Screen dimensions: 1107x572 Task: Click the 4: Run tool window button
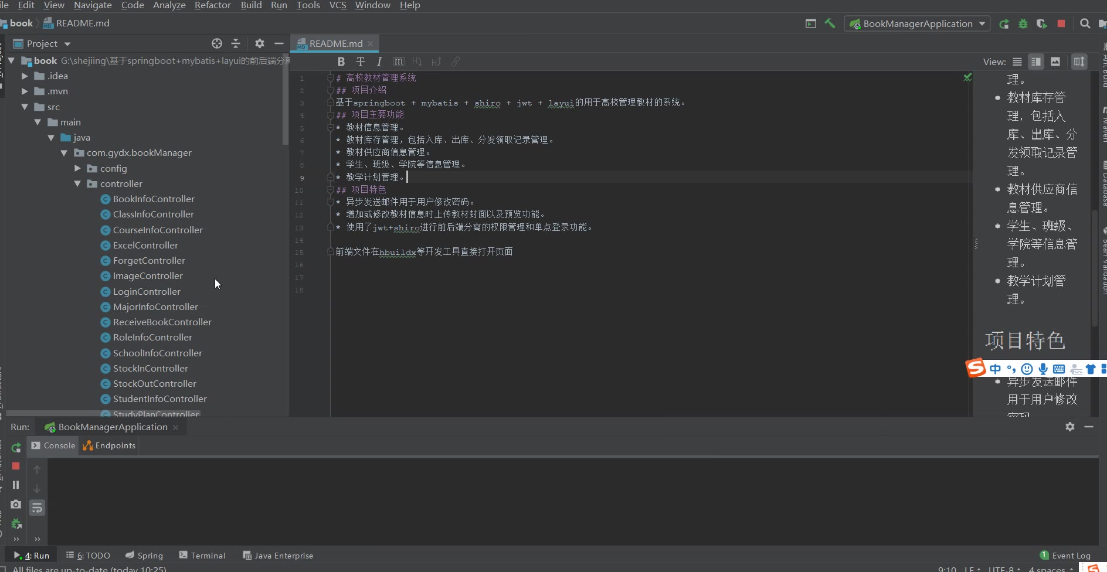[x=32, y=556]
